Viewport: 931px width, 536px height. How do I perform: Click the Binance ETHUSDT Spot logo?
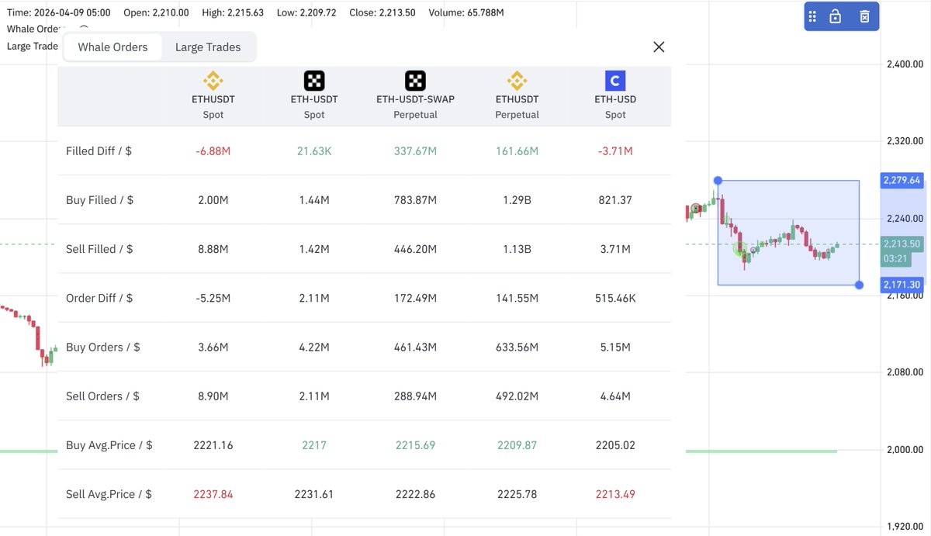(x=213, y=81)
